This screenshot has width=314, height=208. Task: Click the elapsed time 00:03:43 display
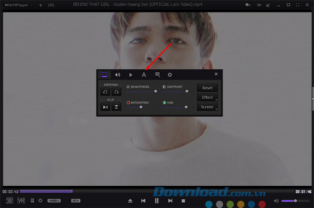point(11,192)
